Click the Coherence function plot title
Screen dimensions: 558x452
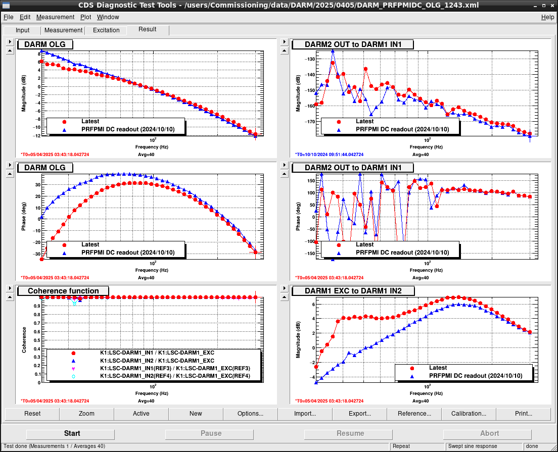coord(63,291)
